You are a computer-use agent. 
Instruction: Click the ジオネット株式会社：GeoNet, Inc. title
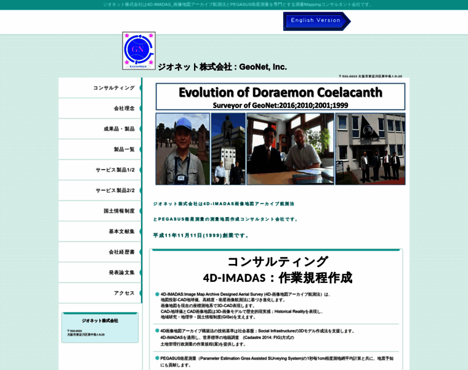click(x=222, y=67)
